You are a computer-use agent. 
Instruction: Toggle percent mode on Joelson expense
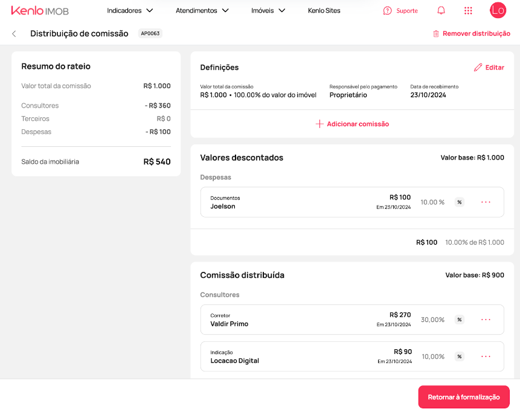pyautogui.click(x=460, y=202)
